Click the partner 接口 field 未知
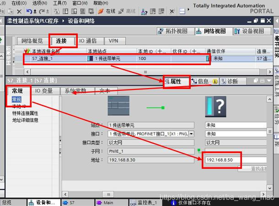 [x=236, y=134]
